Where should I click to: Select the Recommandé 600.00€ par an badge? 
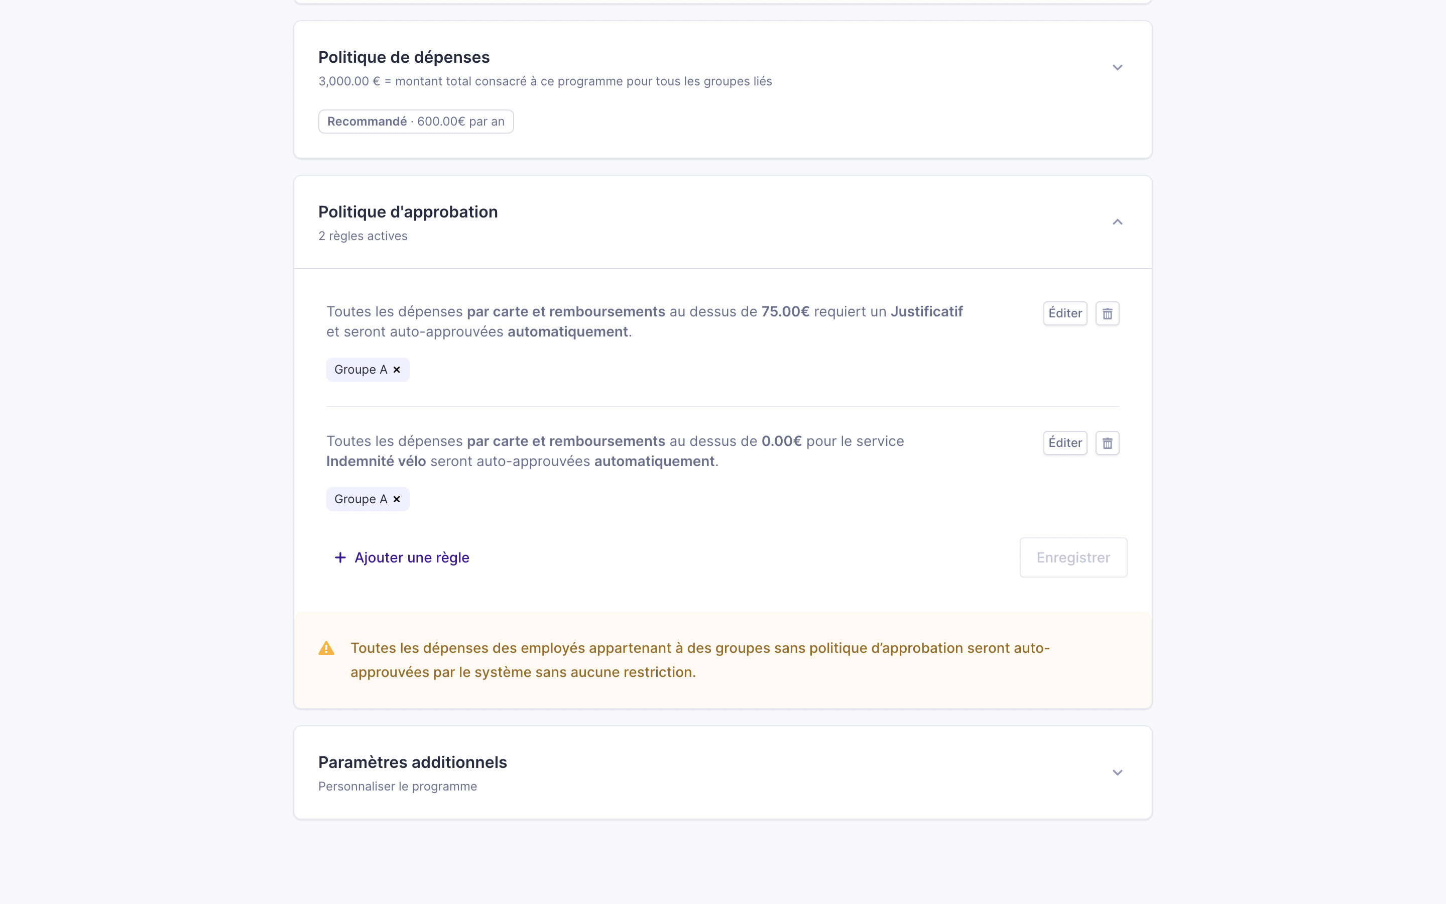tap(416, 122)
